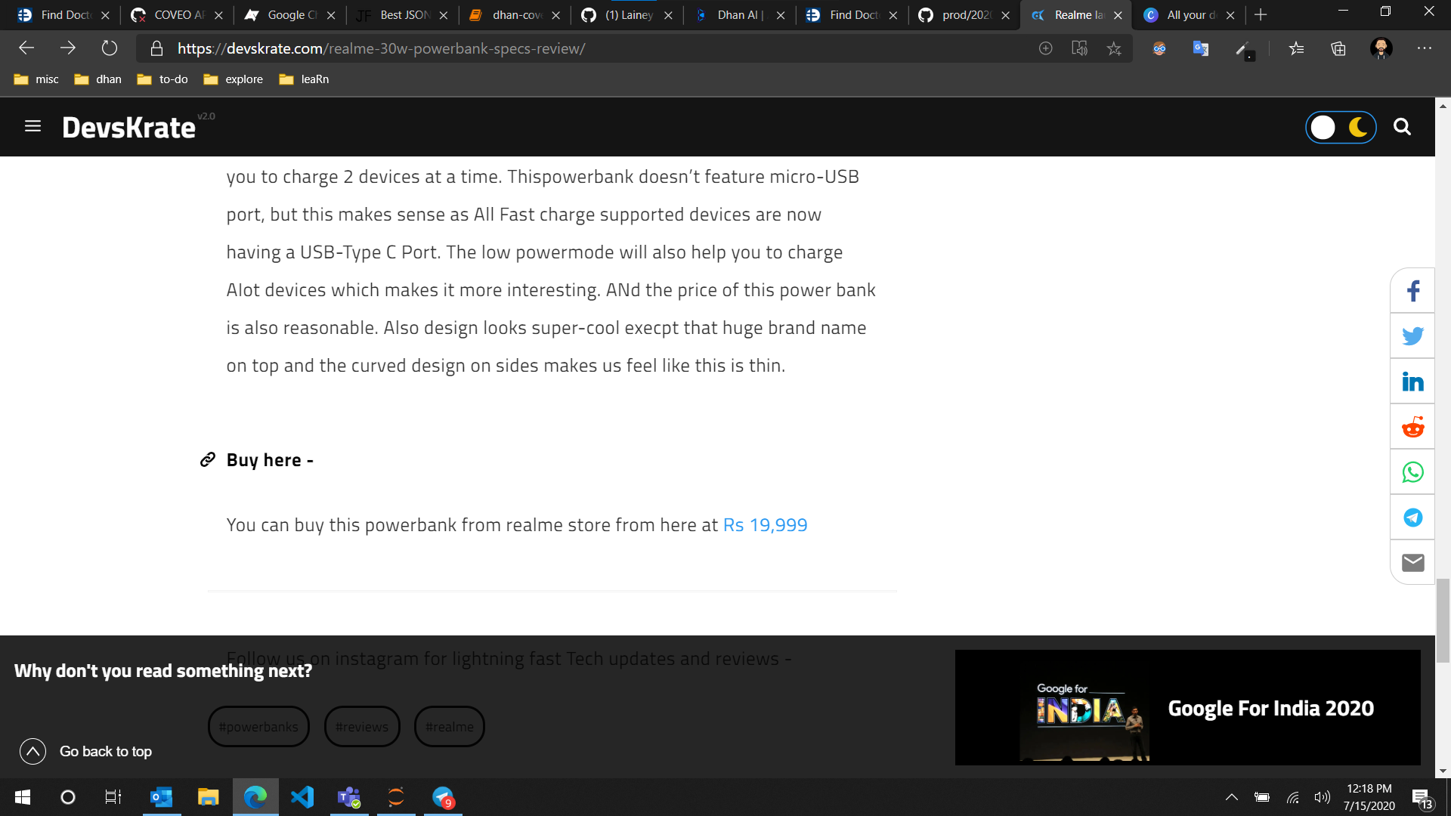Click the Rs 19,999 price link

(x=765, y=525)
